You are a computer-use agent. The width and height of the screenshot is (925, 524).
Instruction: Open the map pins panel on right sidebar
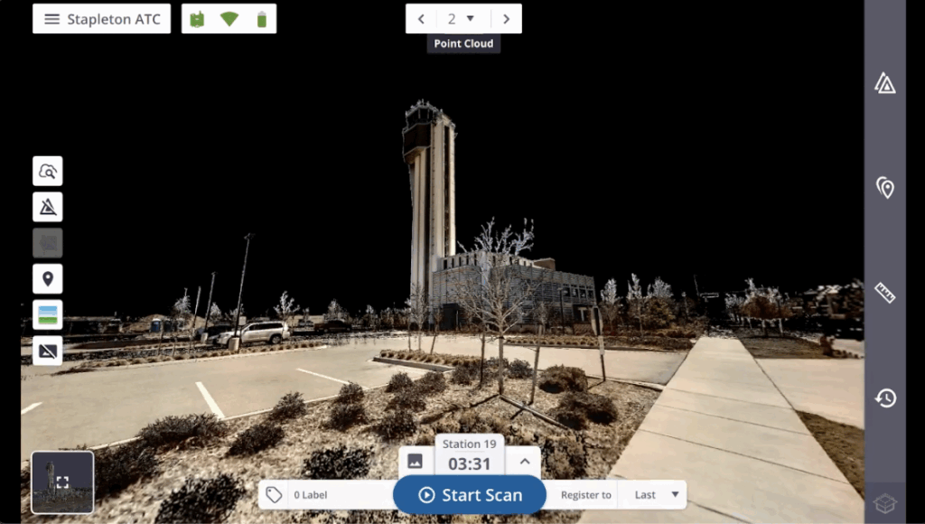click(x=883, y=188)
